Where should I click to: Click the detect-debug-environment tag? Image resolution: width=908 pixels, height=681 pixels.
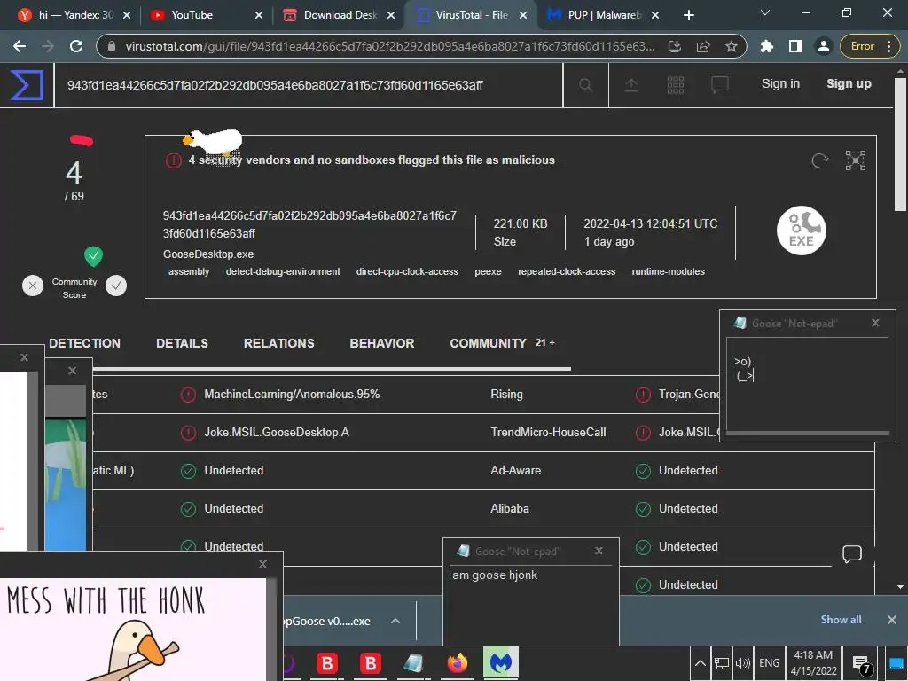(283, 271)
